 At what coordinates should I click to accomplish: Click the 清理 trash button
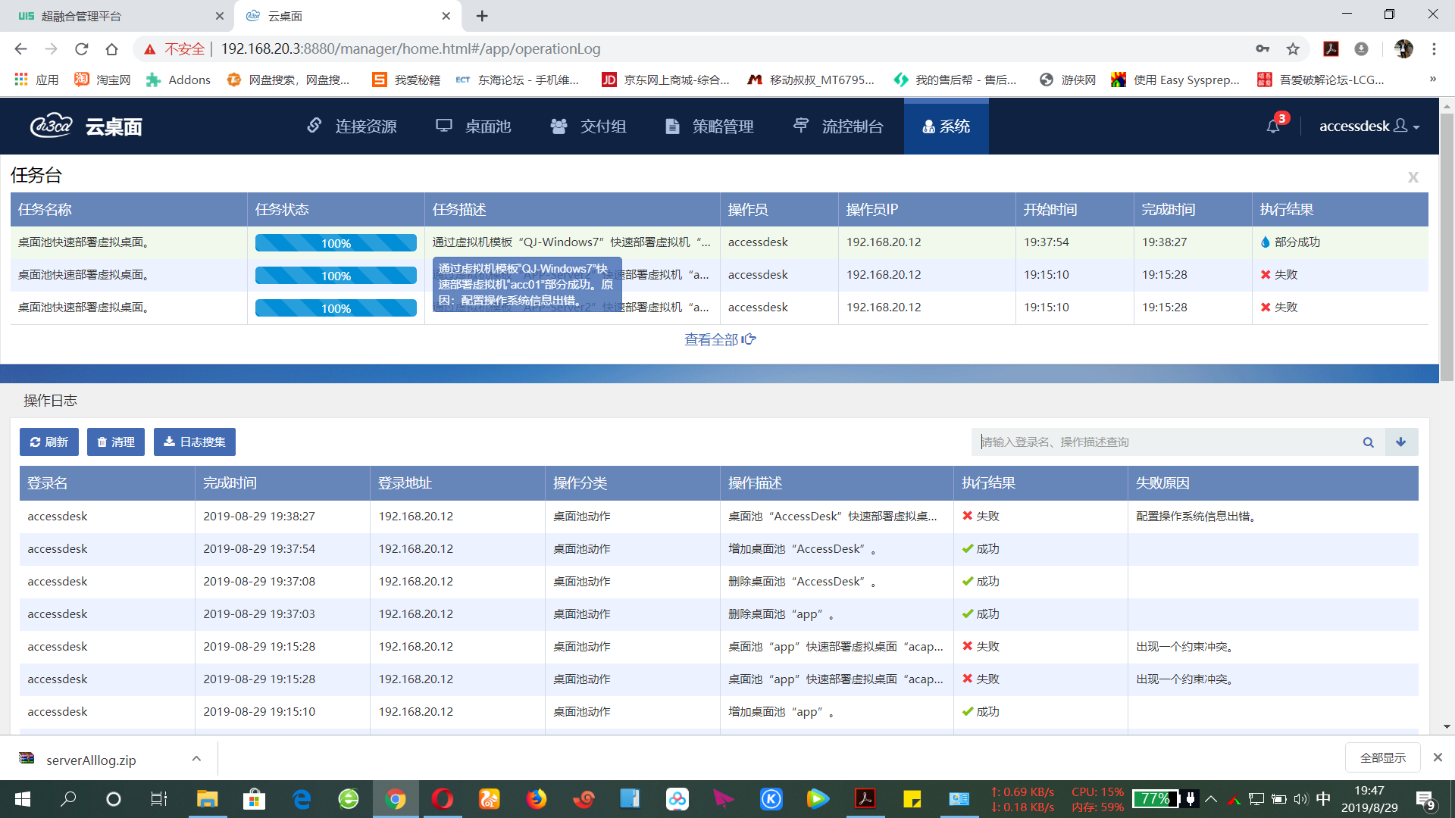(x=116, y=442)
